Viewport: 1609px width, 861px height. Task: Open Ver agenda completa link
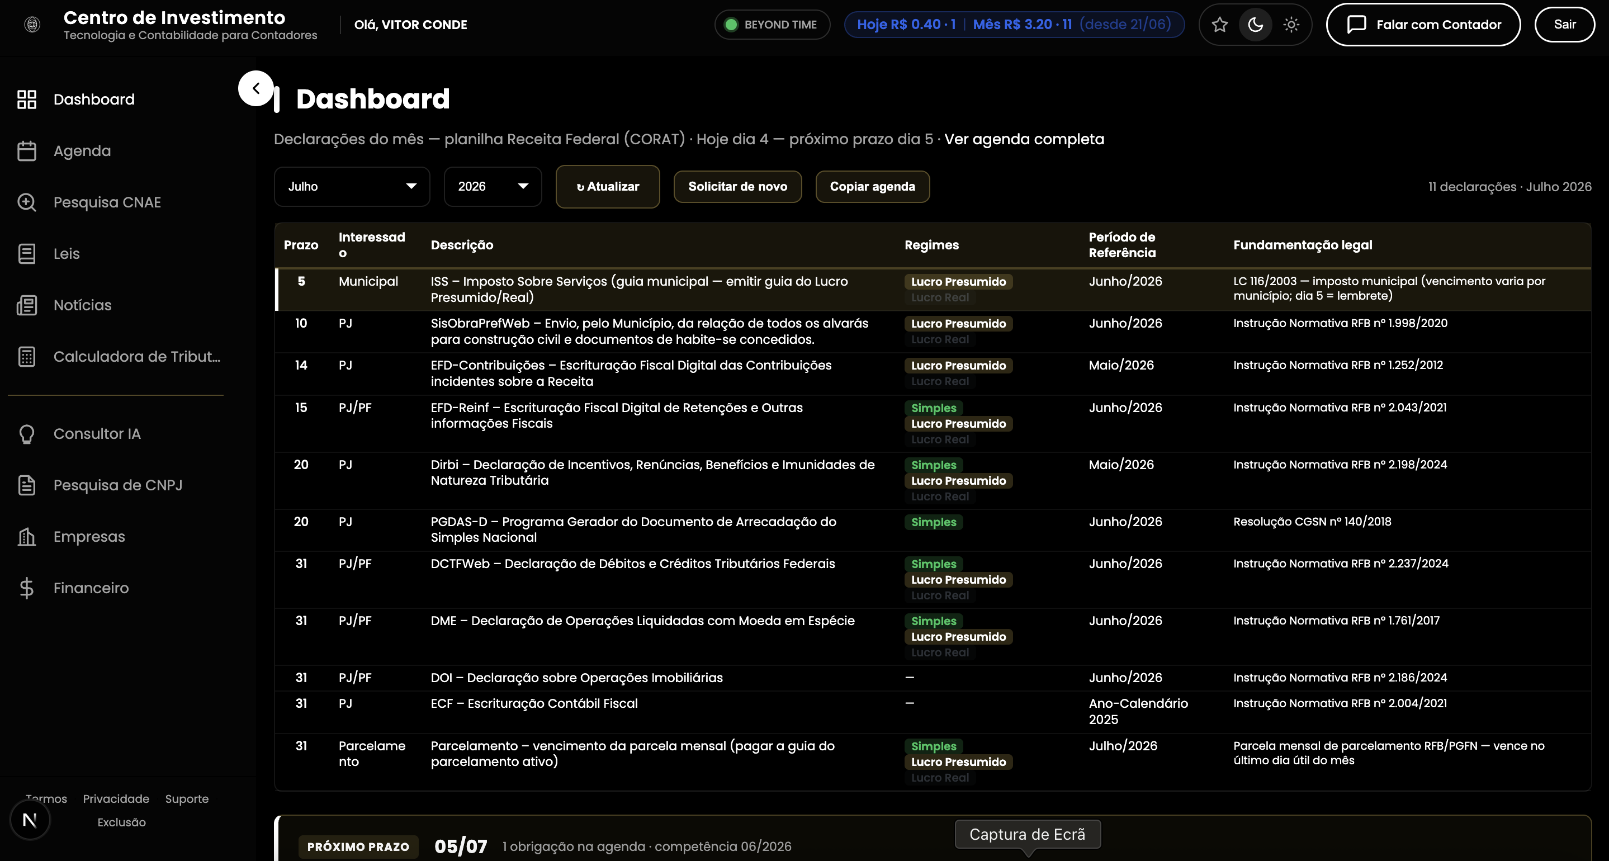(x=1024, y=139)
